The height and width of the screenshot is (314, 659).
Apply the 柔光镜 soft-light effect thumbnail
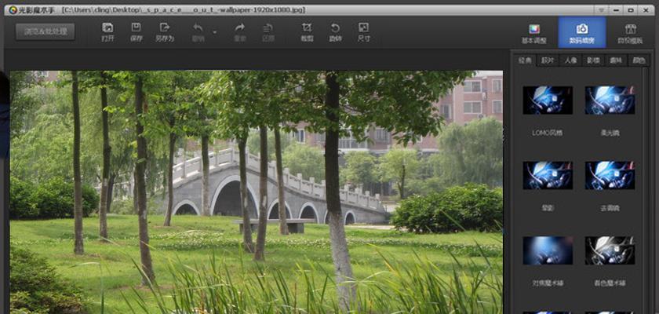click(x=610, y=100)
